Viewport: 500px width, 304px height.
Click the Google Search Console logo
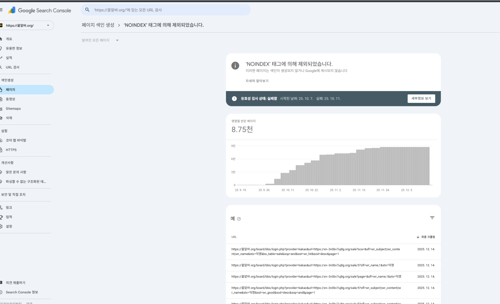[x=40, y=10]
